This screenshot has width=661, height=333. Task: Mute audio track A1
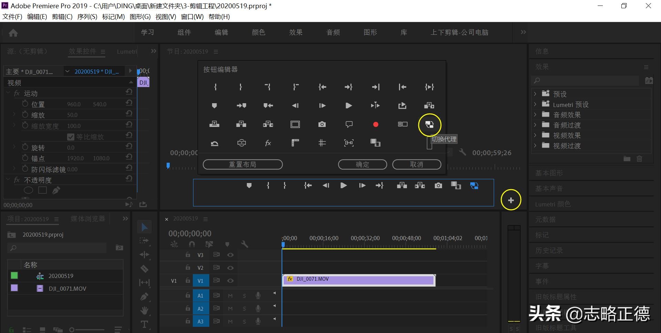230,296
